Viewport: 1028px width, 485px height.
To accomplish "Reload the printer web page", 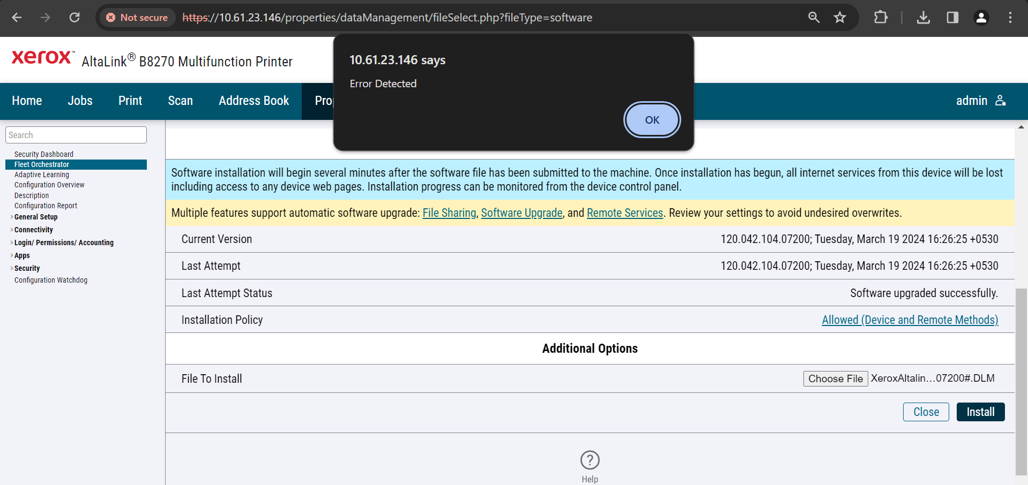I will point(75,18).
